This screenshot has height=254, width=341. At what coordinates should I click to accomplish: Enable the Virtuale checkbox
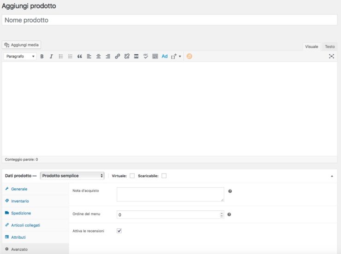tap(132, 176)
